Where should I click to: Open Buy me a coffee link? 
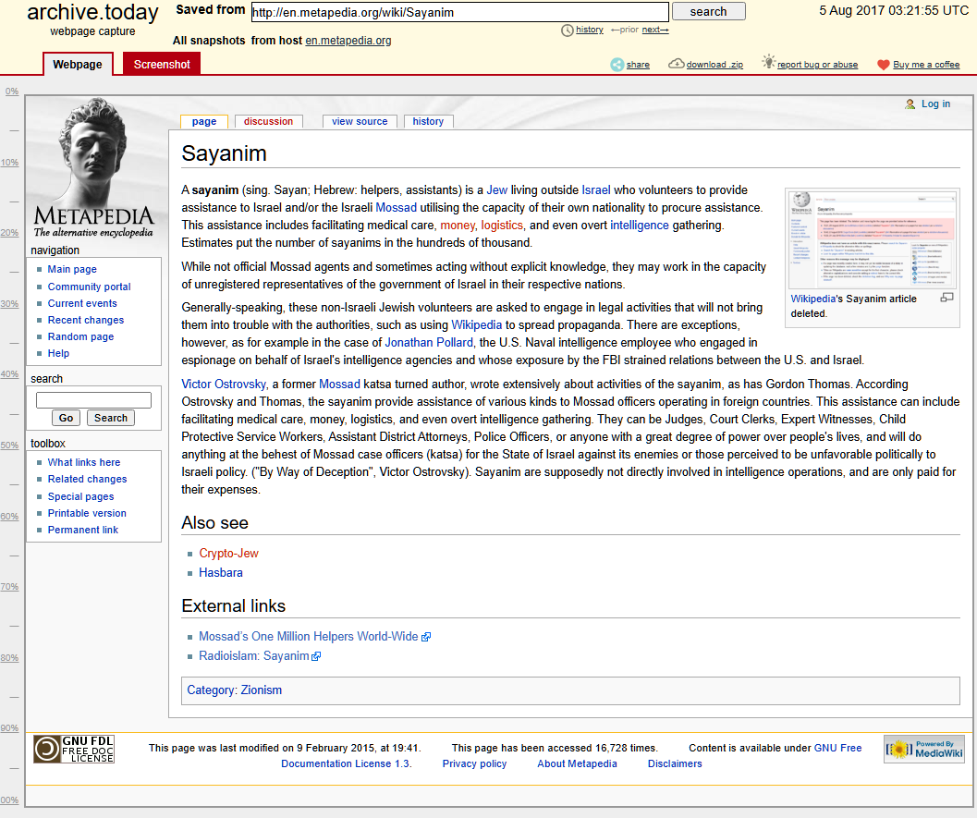(926, 64)
